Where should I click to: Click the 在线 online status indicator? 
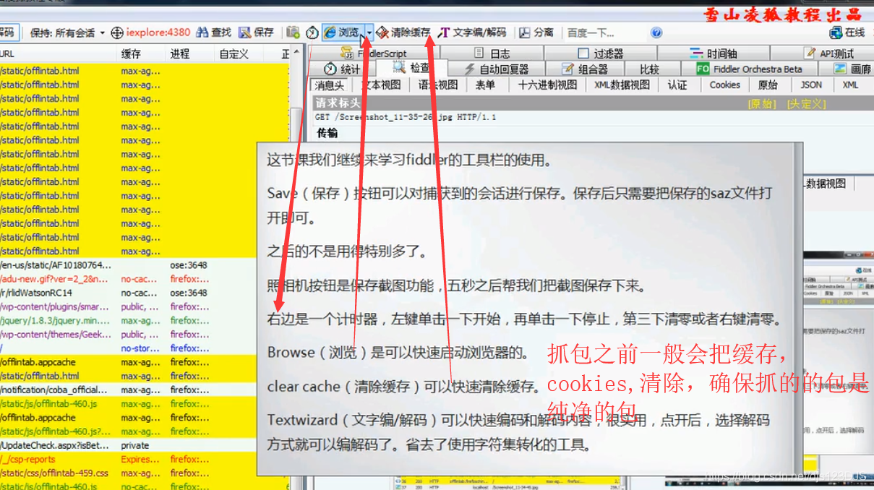[x=848, y=33]
